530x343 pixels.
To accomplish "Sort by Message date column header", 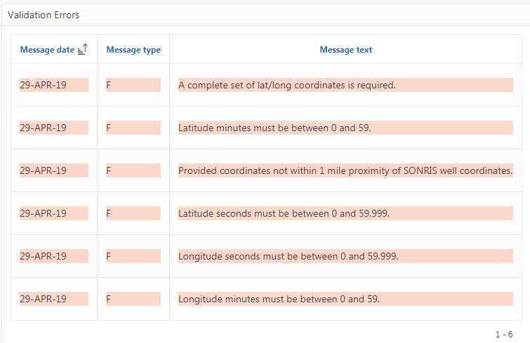I will tap(47, 50).
